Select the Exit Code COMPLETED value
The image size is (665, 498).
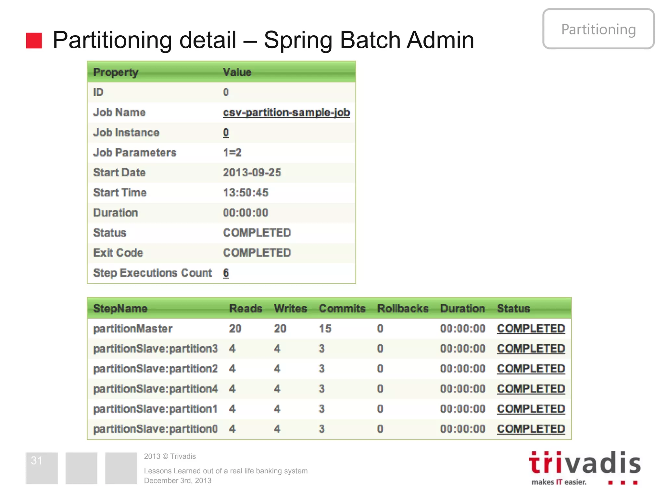[257, 253]
